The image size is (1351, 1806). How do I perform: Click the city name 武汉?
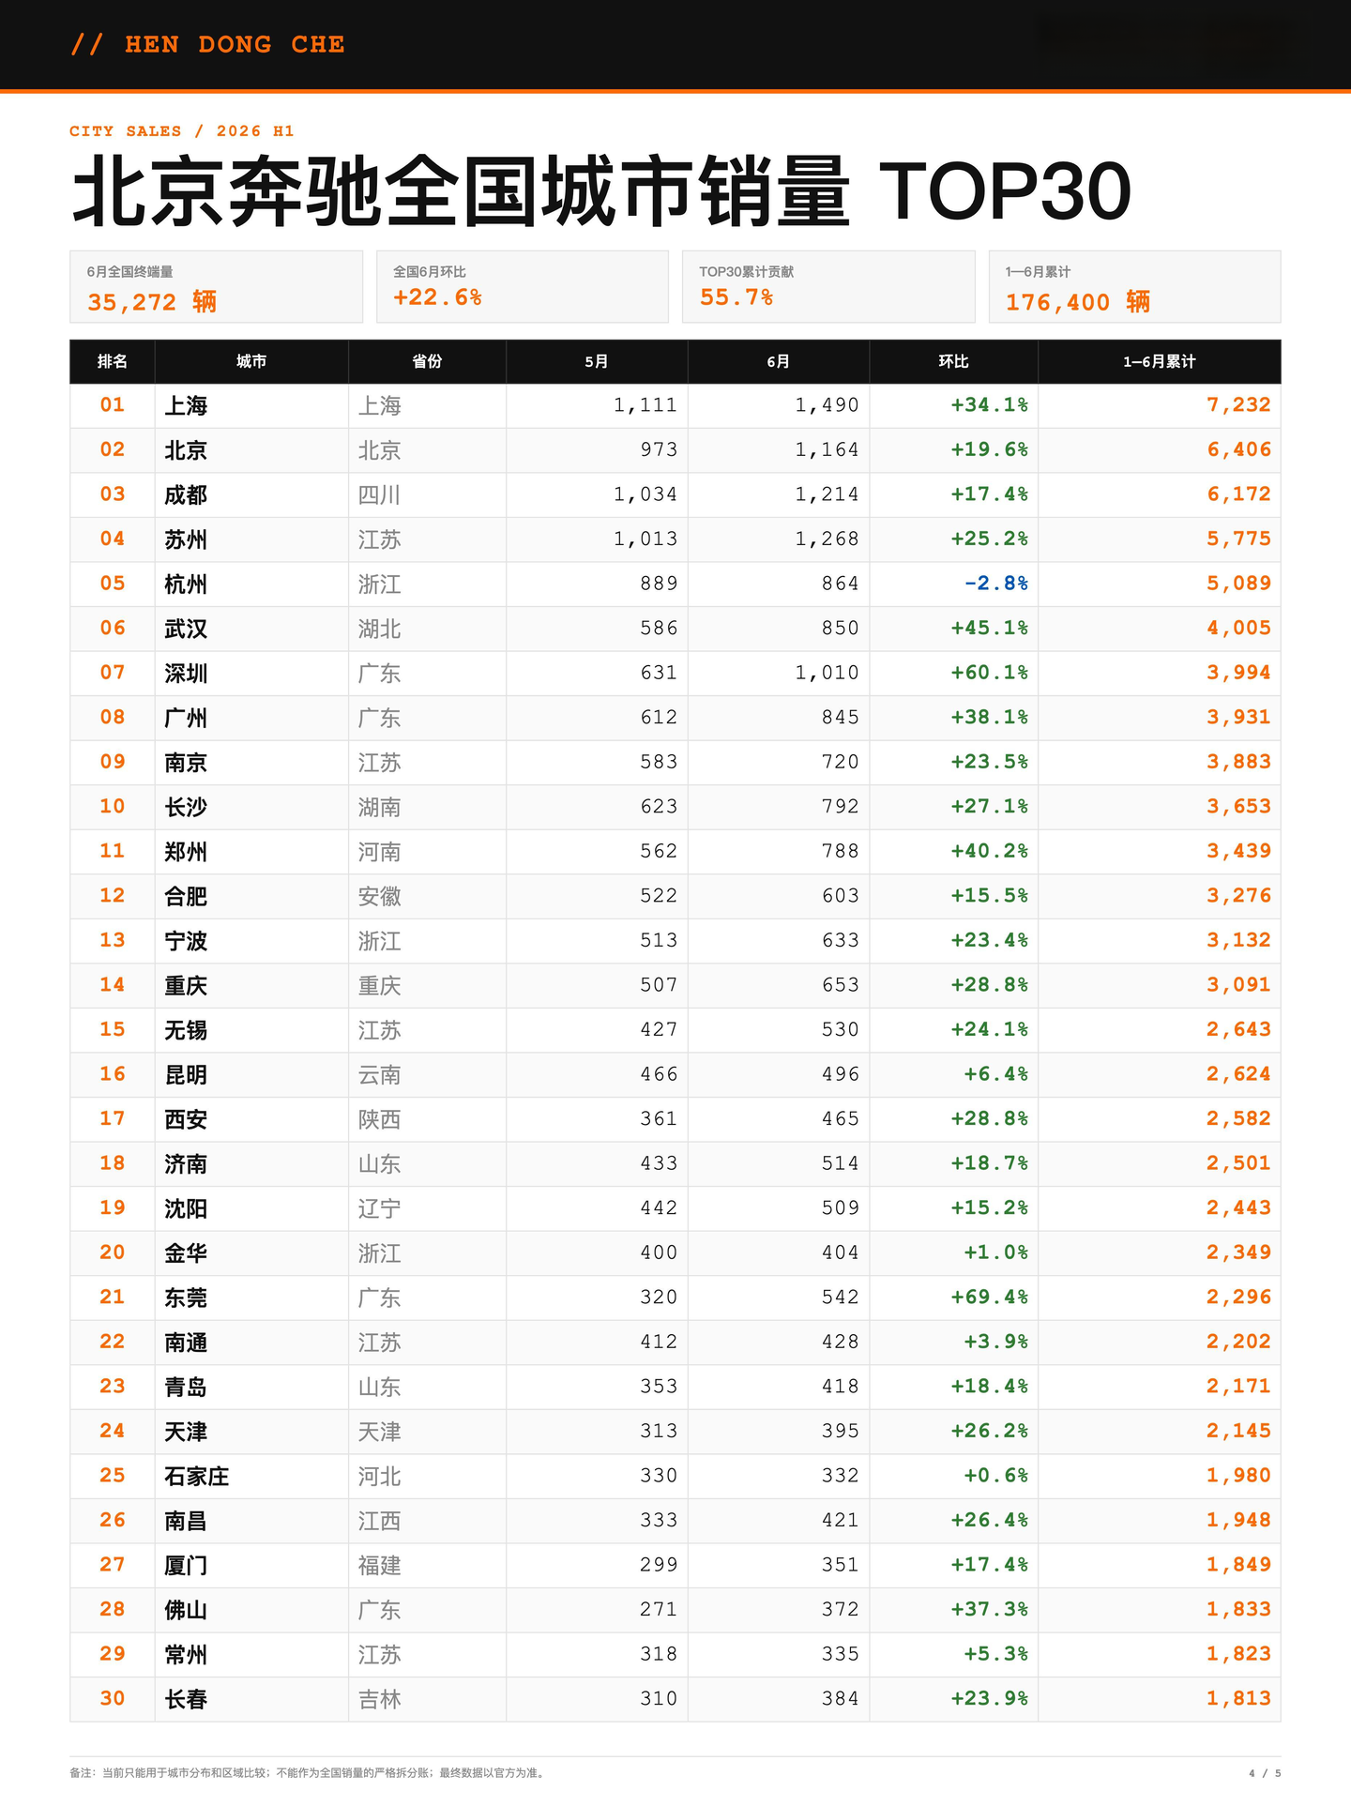coord(186,629)
